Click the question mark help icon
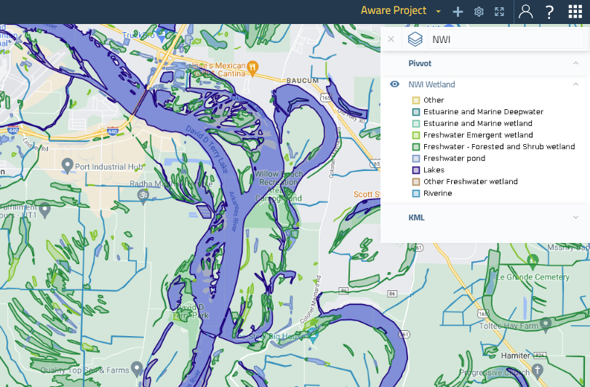The height and width of the screenshot is (387, 590). point(549,12)
